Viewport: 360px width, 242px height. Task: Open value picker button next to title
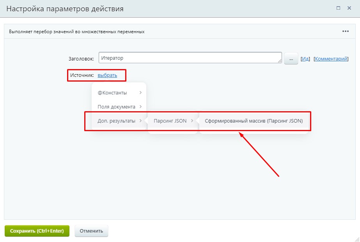[x=291, y=59]
